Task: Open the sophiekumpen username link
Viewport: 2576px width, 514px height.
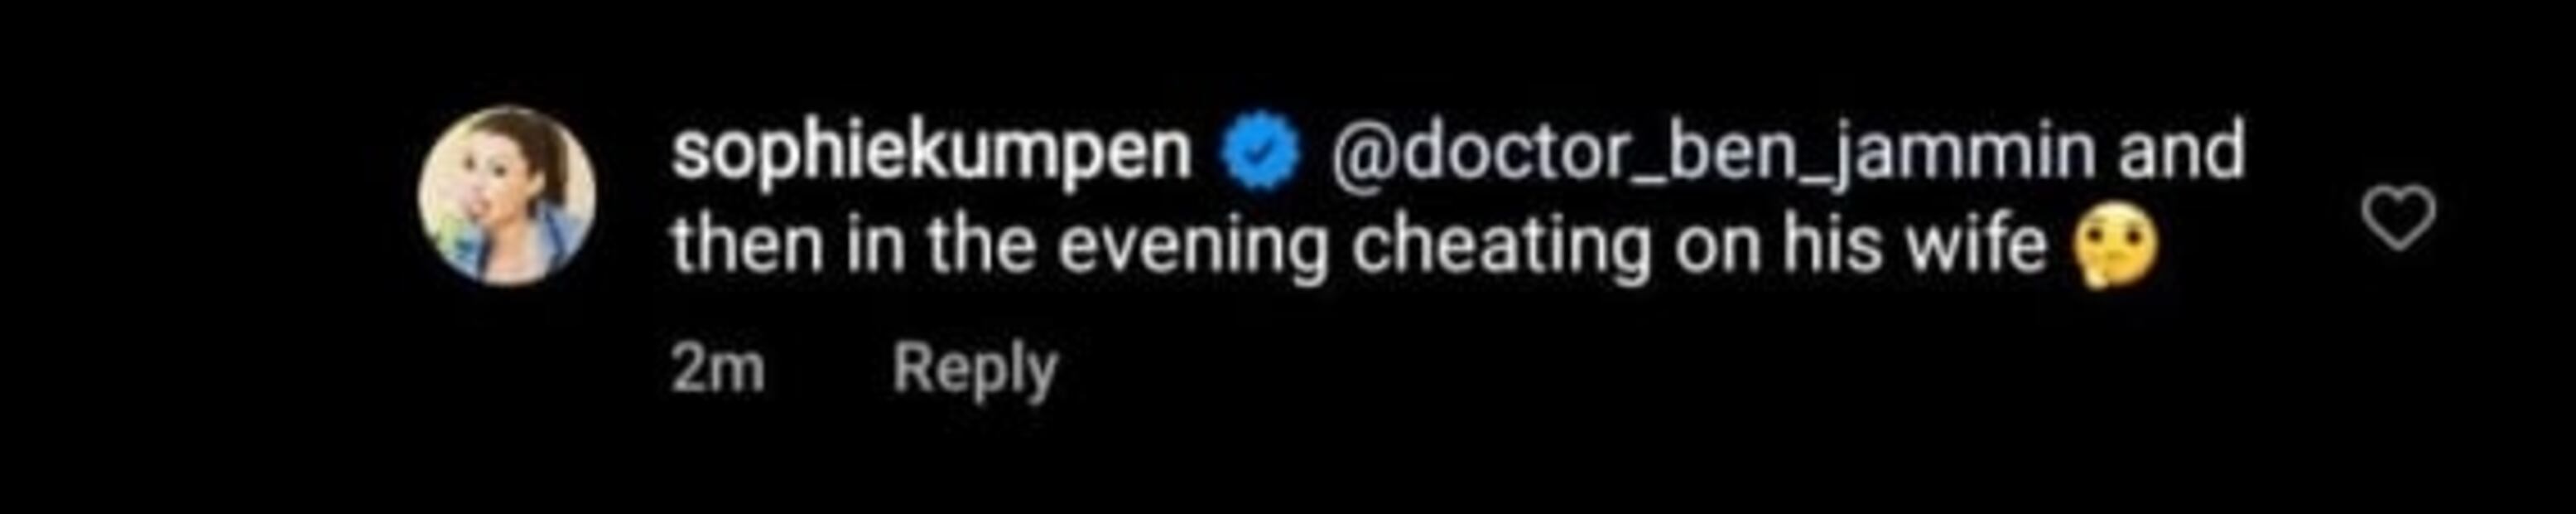Action: click(x=932, y=155)
